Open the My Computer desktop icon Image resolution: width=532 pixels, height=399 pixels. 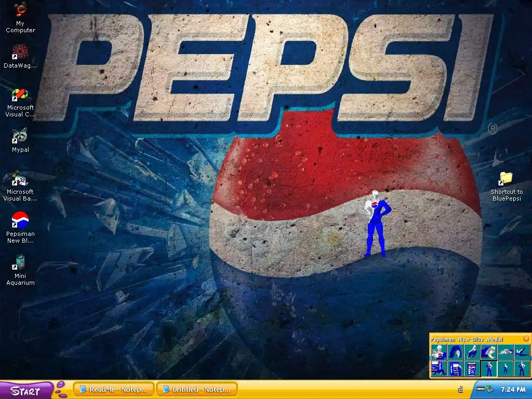coord(20,17)
